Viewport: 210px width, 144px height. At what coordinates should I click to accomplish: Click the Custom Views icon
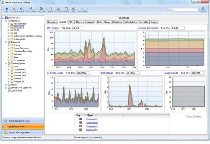[9, 91]
